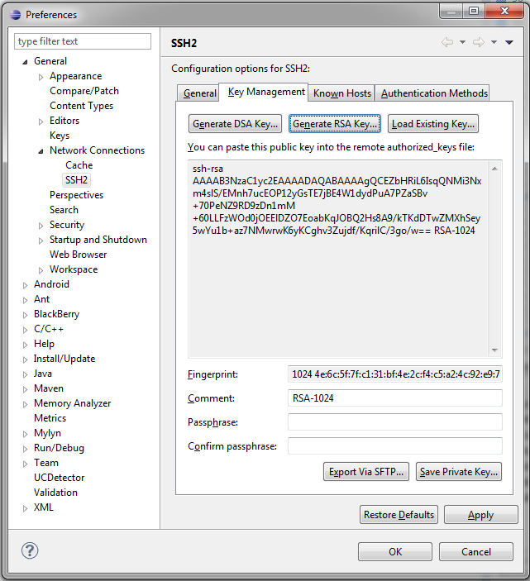Image resolution: width=530 pixels, height=581 pixels.
Task: Click the forward navigation arrow icon
Action: pyautogui.click(x=479, y=42)
